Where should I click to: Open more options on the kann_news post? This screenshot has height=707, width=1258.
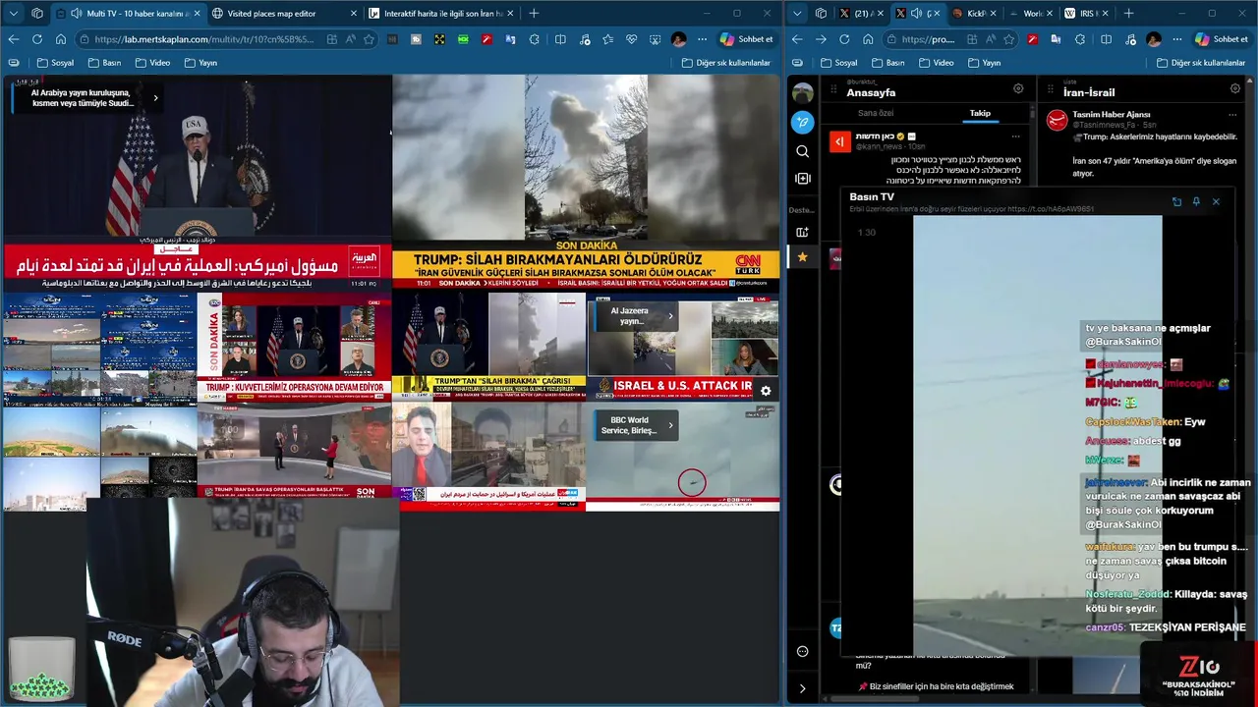pyautogui.click(x=1015, y=136)
